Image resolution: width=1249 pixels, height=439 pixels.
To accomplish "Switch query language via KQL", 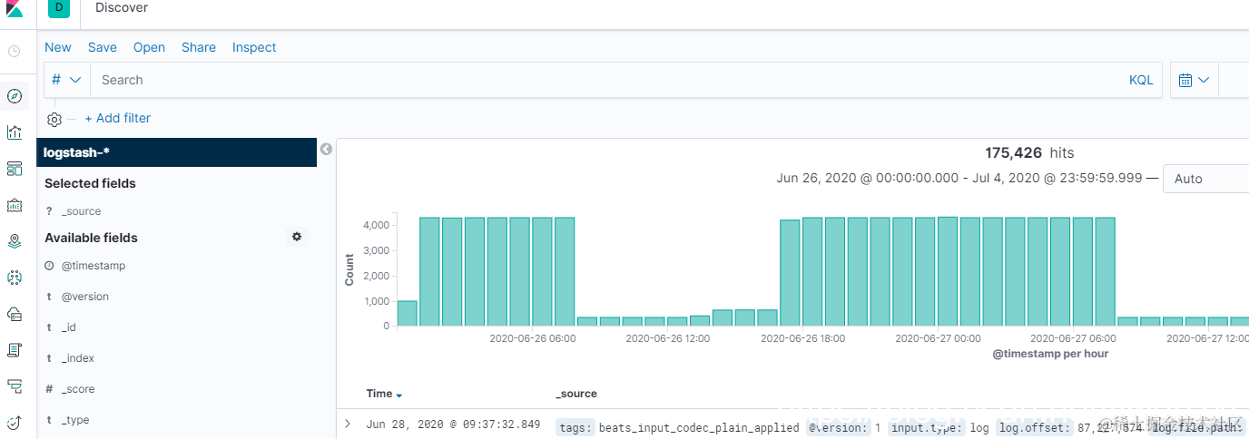I will click(x=1141, y=80).
